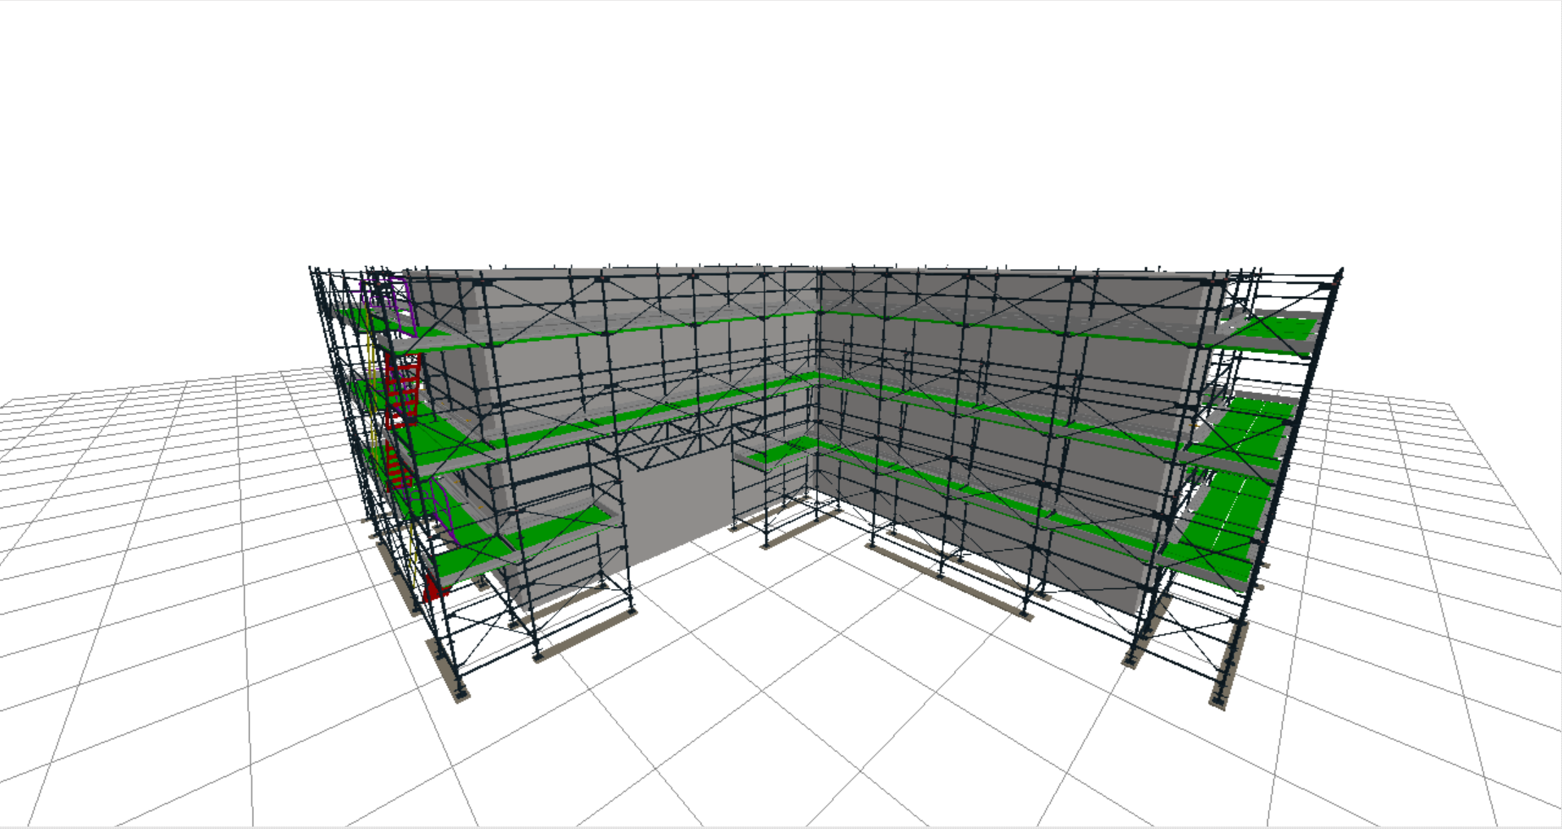Click the top of the far-right corner standard
1562x829 pixels.
tap(1339, 273)
